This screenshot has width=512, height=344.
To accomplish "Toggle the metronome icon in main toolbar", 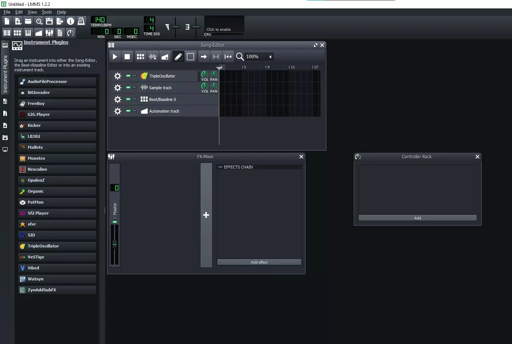I will point(81,21).
